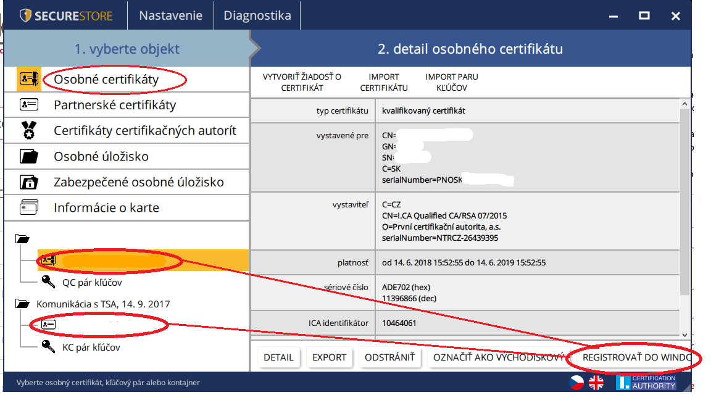Click the Informácie o karte icon
Screen dimensions: 711x400
pyautogui.click(x=28, y=207)
